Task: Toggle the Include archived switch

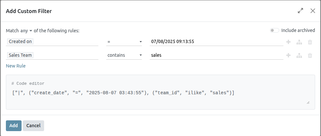Action: pyautogui.click(x=274, y=30)
